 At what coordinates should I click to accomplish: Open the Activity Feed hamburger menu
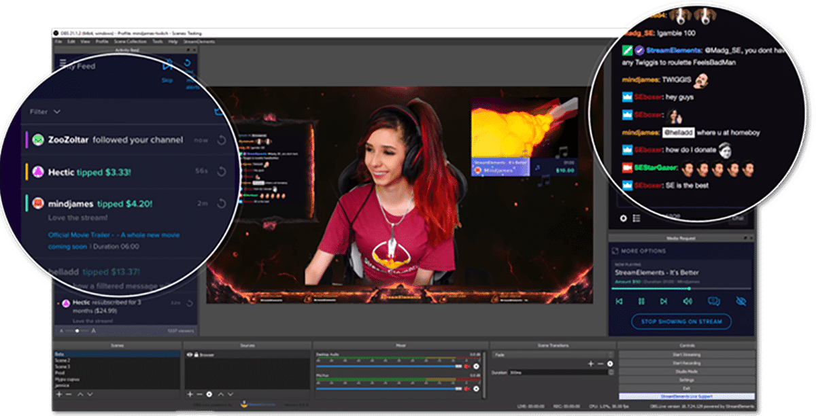63,64
